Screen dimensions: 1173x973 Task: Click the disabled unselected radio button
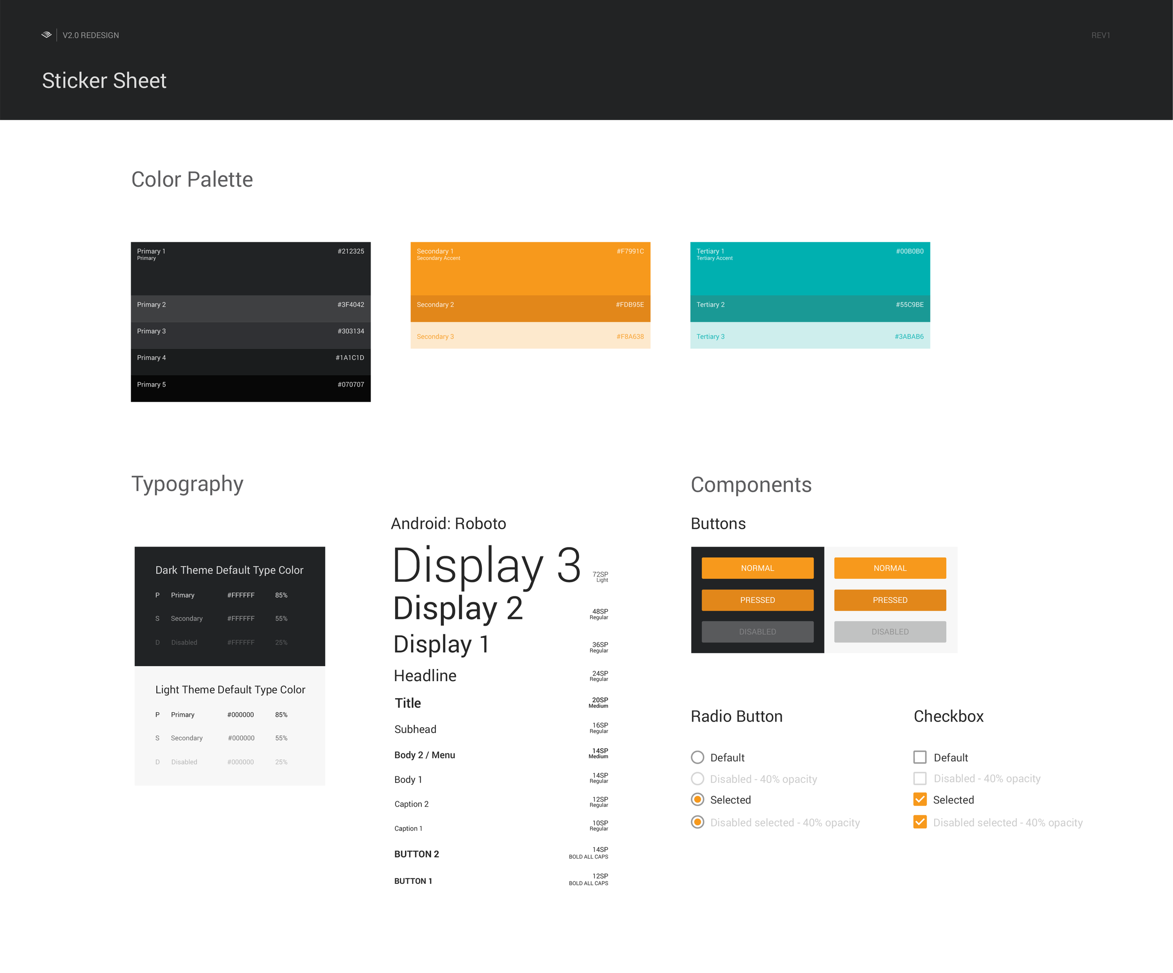click(697, 779)
